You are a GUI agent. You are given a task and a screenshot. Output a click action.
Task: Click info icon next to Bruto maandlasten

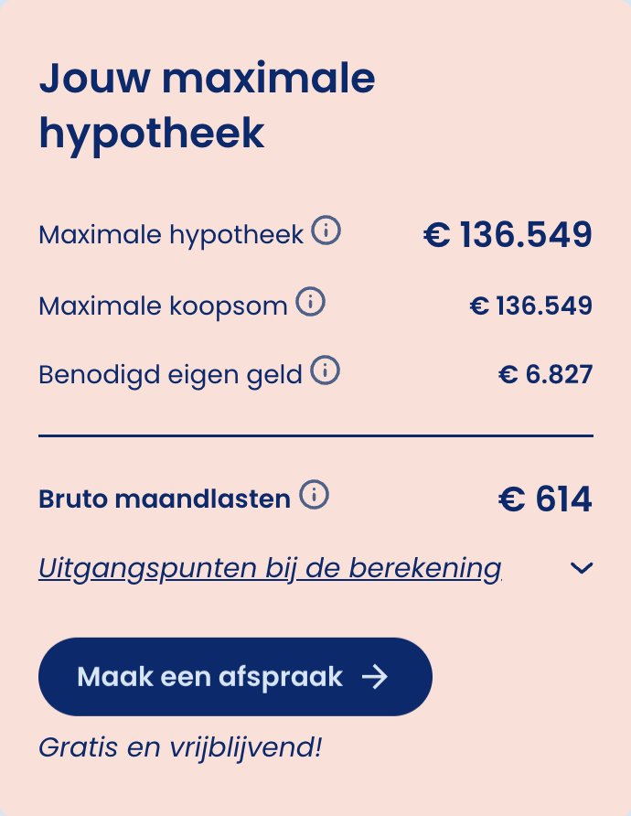pyautogui.click(x=314, y=496)
